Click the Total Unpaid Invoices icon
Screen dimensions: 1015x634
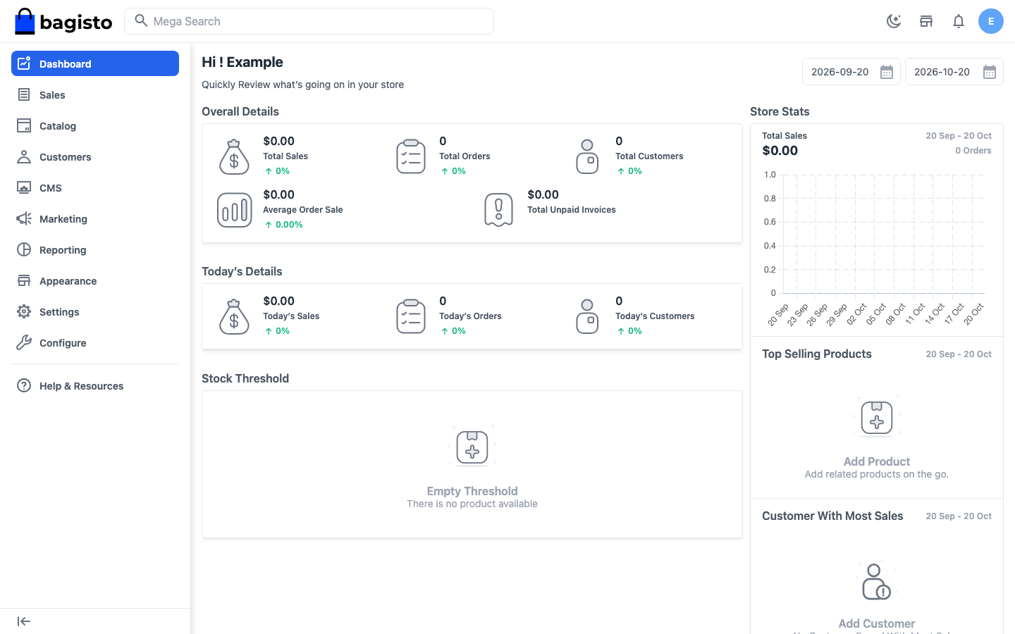click(x=499, y=210)
